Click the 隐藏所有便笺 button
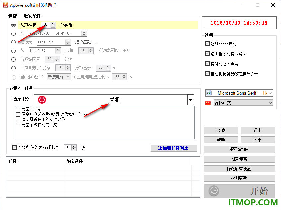The width and height of the screenshot is (281, 210). tap(239, 169)
